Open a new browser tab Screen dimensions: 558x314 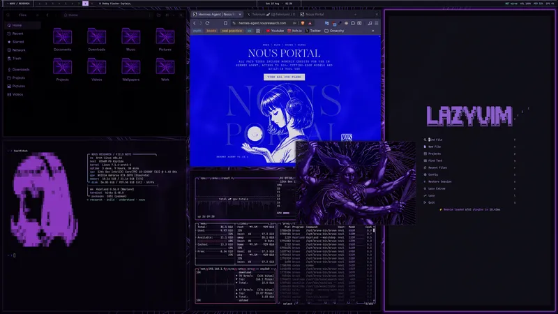(355, 14)
